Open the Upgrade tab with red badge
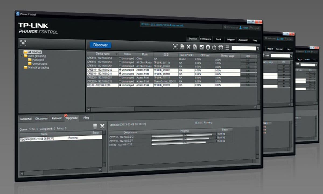The height and width of the screenshot is (194, 323). (72, 118)
